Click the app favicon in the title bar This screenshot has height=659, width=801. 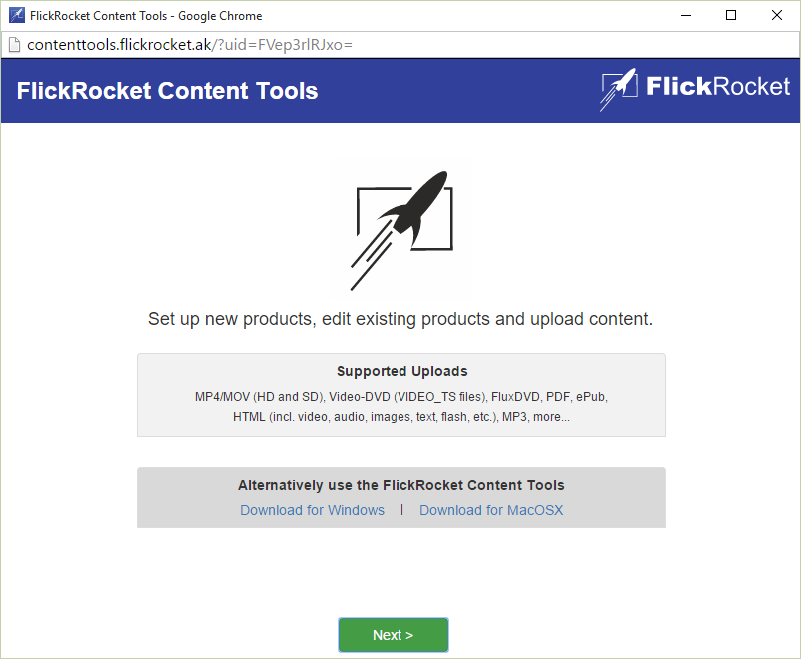[16, 15]
